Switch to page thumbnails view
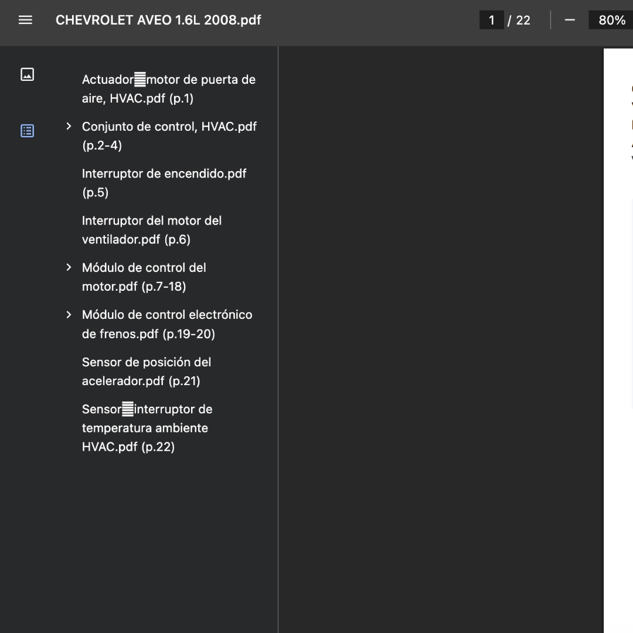The height and width of the screenshot is (633, 633). 27,74
